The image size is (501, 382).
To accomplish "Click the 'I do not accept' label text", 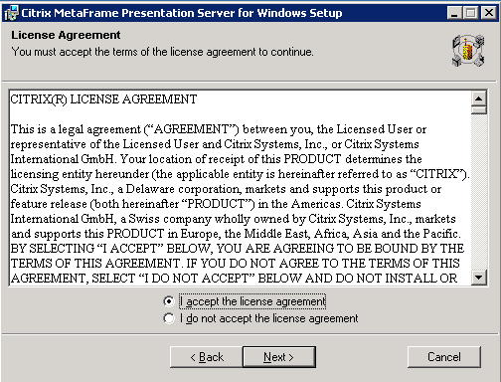I will click(269, 318).
